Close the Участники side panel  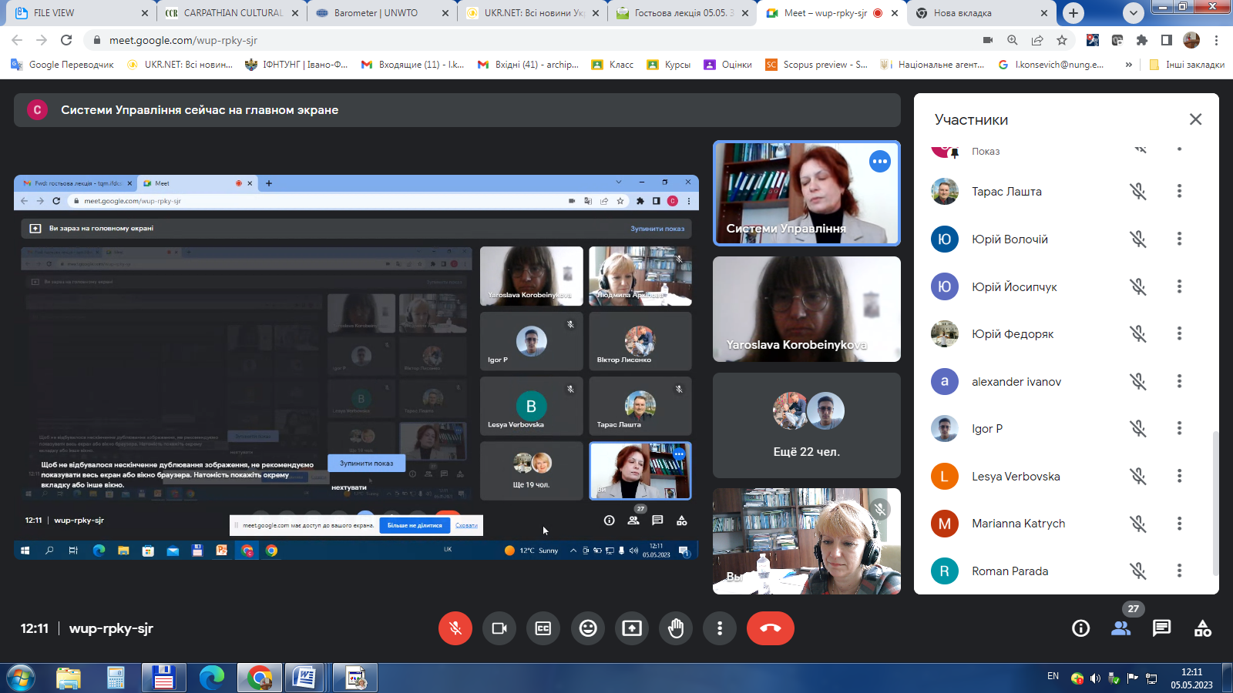1195,119
